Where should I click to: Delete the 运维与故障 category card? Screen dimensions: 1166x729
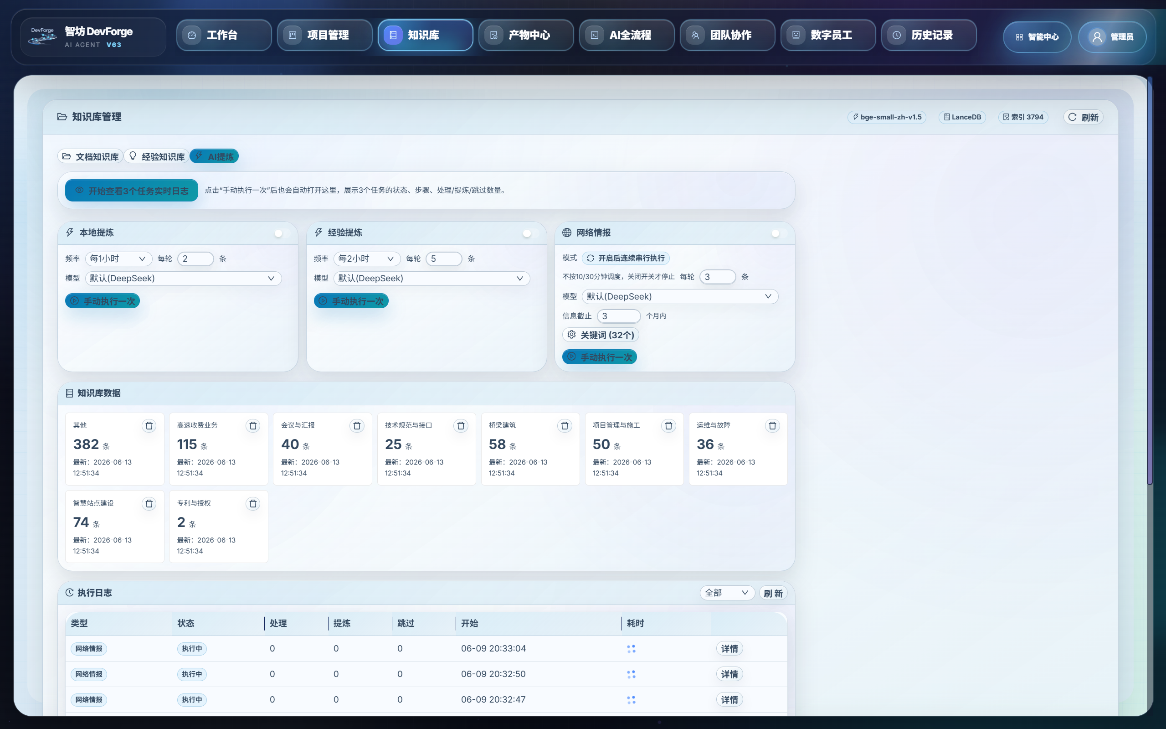[772, 426]
